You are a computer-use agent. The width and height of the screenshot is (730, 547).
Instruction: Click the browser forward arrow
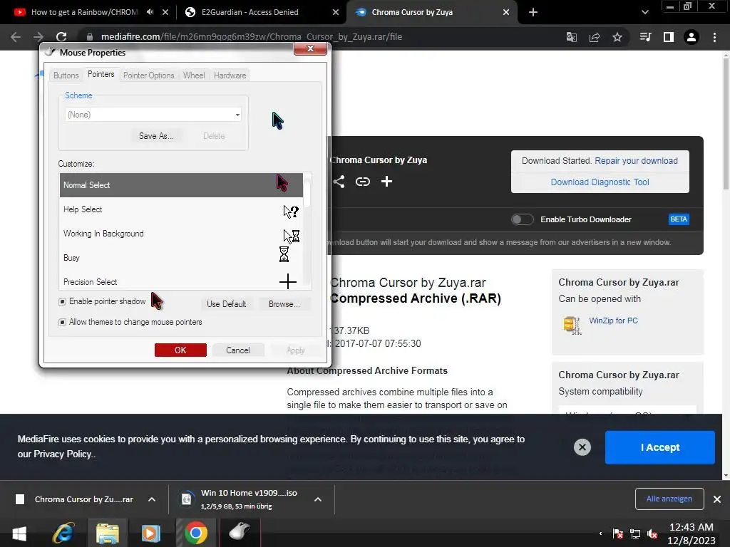tap(38, 37)
